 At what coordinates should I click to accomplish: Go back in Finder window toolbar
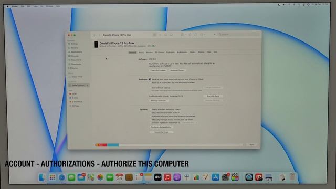tap(94, 35)
